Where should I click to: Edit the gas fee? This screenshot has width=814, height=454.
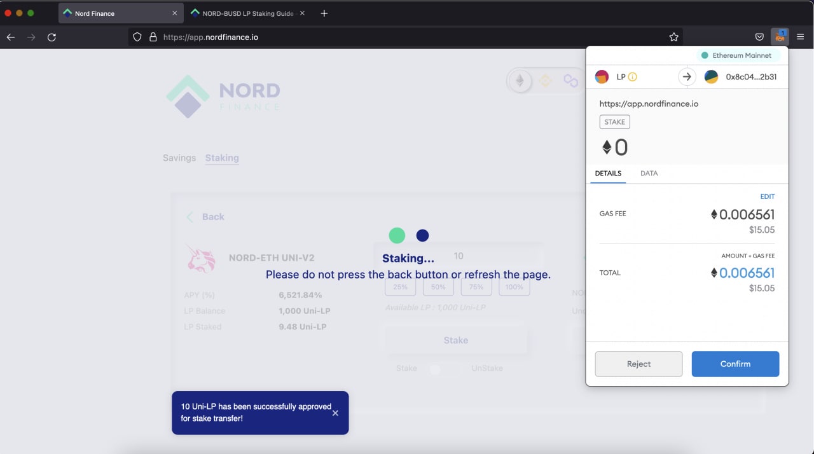pos(768,196)
